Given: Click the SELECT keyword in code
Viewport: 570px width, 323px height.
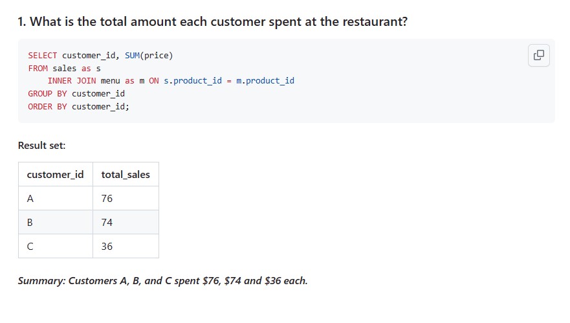Looking at the screenshot, I should point(43,55).
